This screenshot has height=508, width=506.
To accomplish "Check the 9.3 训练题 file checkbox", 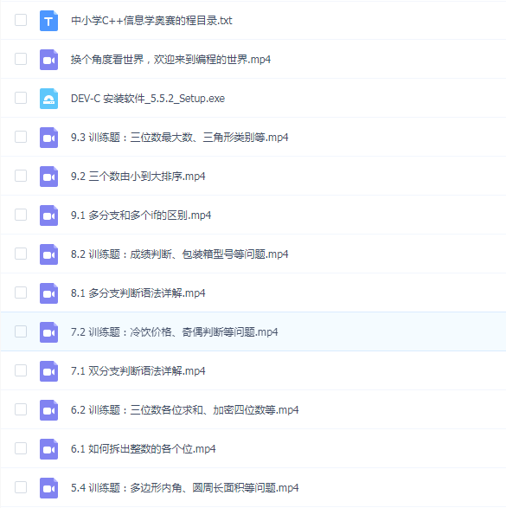I will [21, 137].
